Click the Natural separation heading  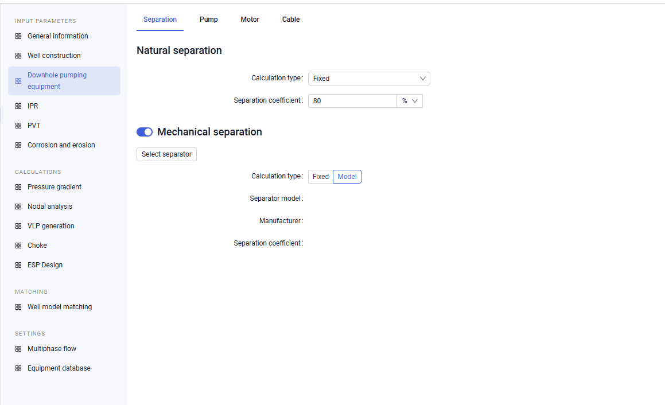[x=180, y=50]
